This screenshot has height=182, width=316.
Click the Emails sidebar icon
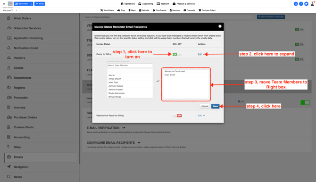tap(9, 157)
